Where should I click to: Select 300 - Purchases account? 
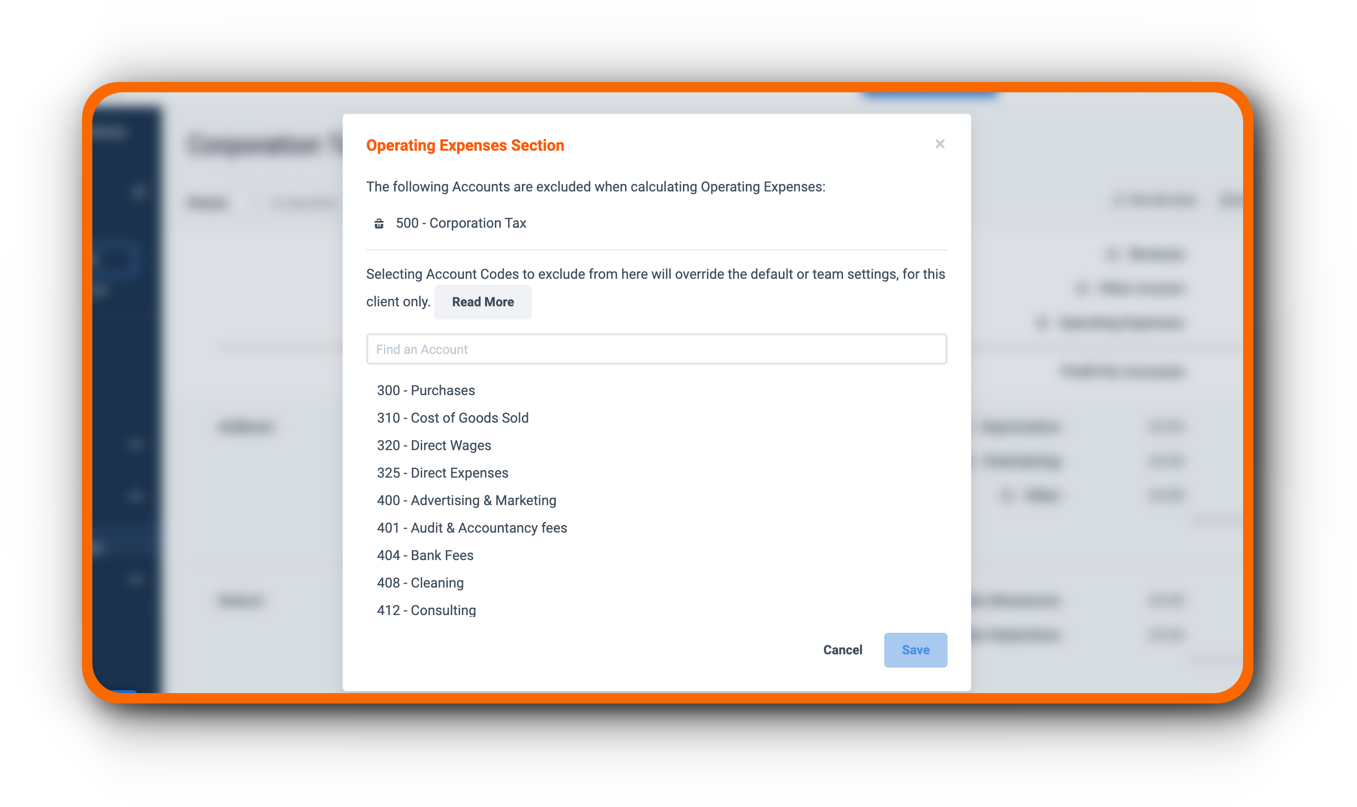426,390
